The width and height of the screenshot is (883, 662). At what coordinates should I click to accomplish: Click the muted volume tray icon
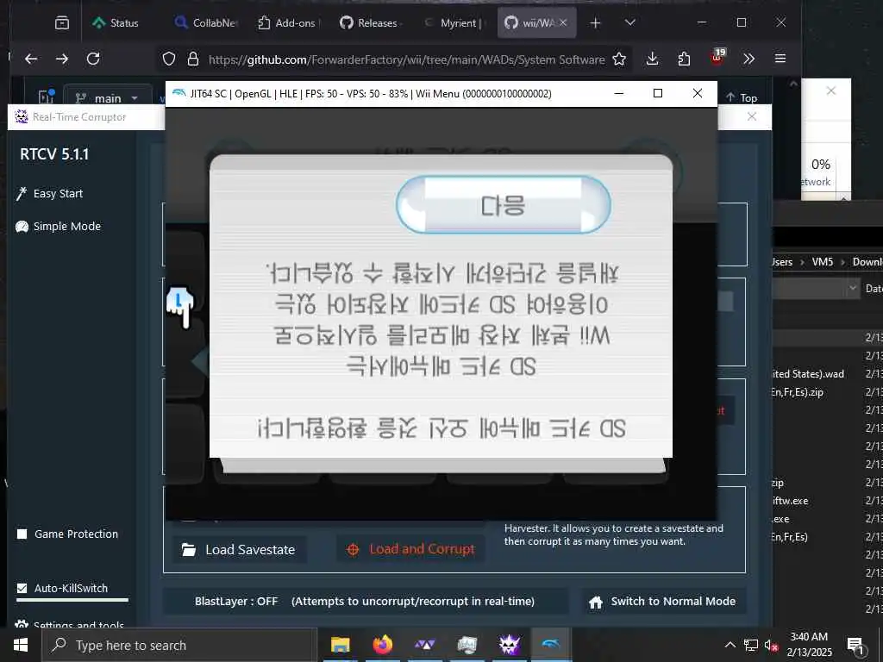[x=772, y=646]
